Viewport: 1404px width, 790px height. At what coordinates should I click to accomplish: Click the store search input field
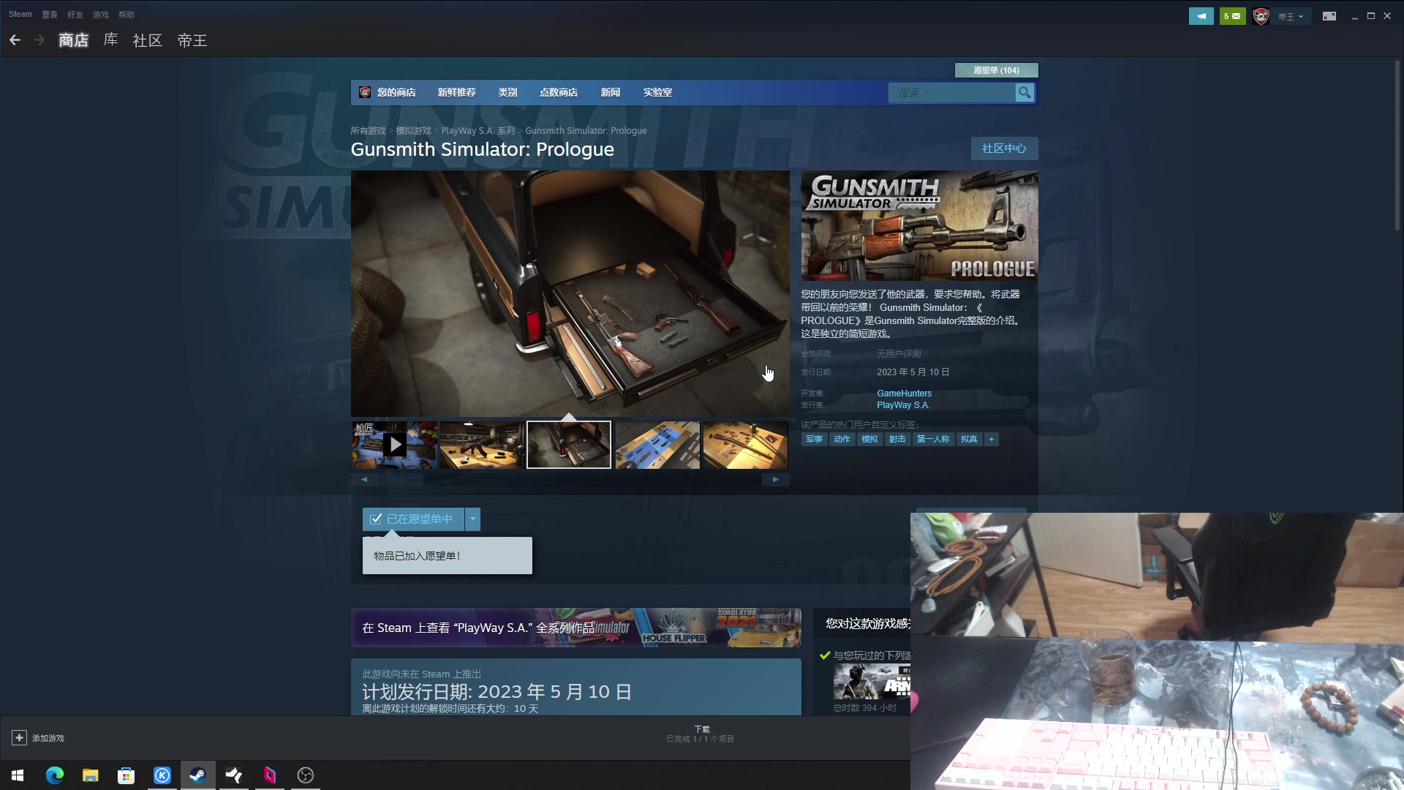coord(952,93)
